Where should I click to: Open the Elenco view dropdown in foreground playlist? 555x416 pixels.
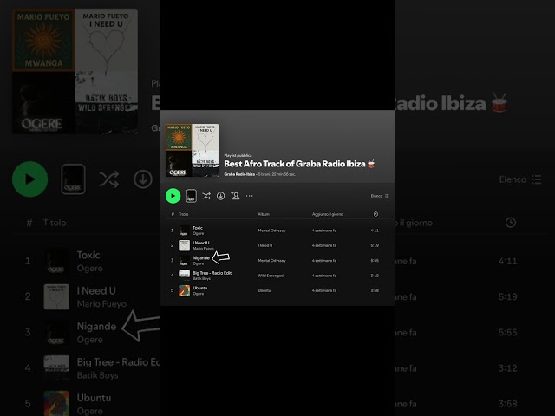[x=380, y=196]
